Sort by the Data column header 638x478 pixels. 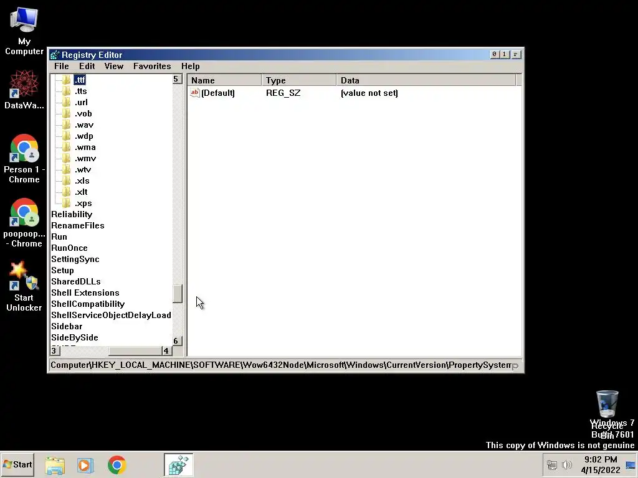(426, 80)
